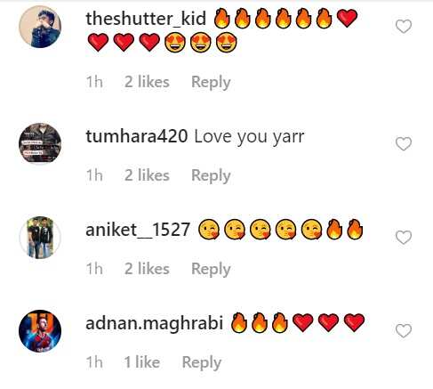Open theshutter_kid username link
Screen dimensions: 433x389
click(x=146, y=19)
